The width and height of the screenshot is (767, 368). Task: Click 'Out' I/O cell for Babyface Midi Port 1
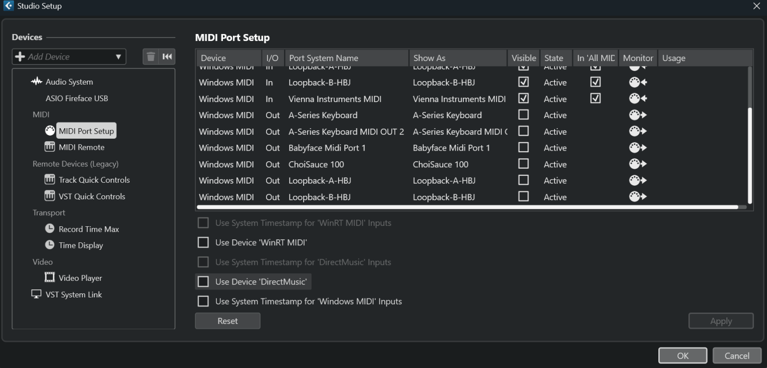pos(273,148)
